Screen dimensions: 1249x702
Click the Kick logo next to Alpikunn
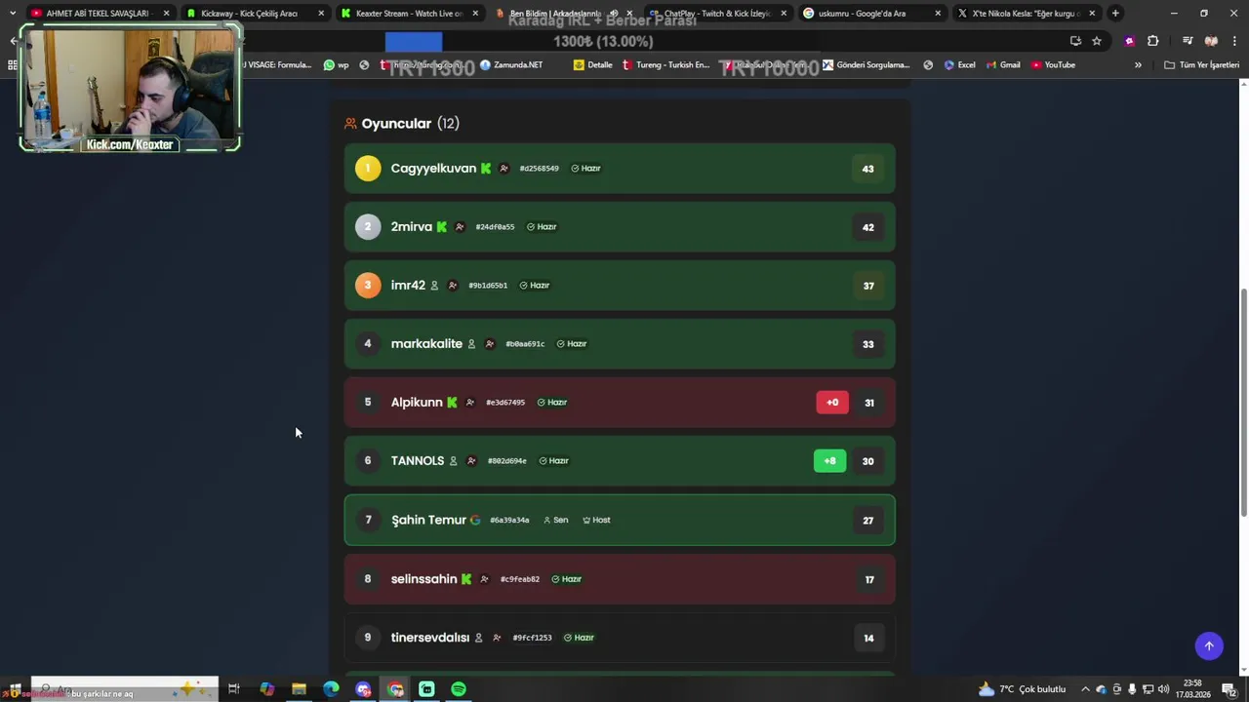point(452,403)
